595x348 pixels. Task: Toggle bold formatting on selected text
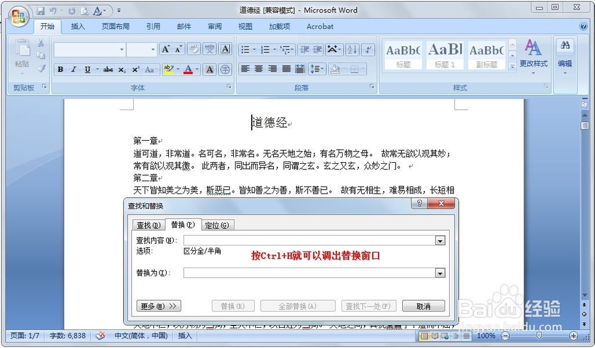pos(59,69)
